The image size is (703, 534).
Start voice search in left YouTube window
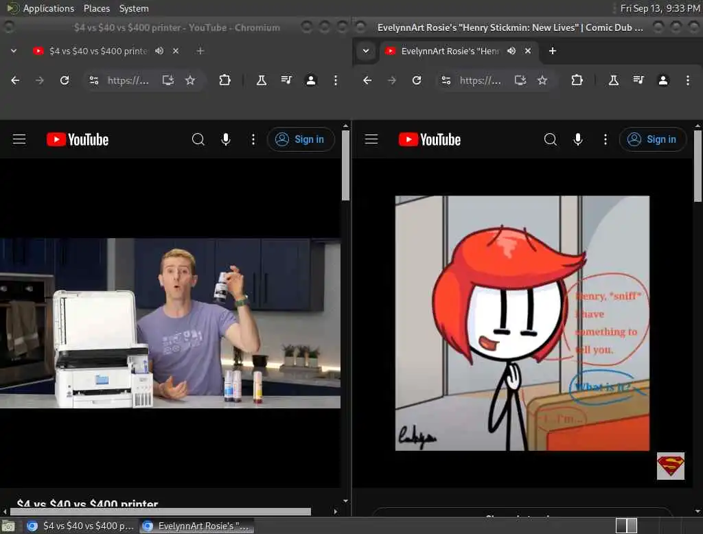click(x=226, y=139)
